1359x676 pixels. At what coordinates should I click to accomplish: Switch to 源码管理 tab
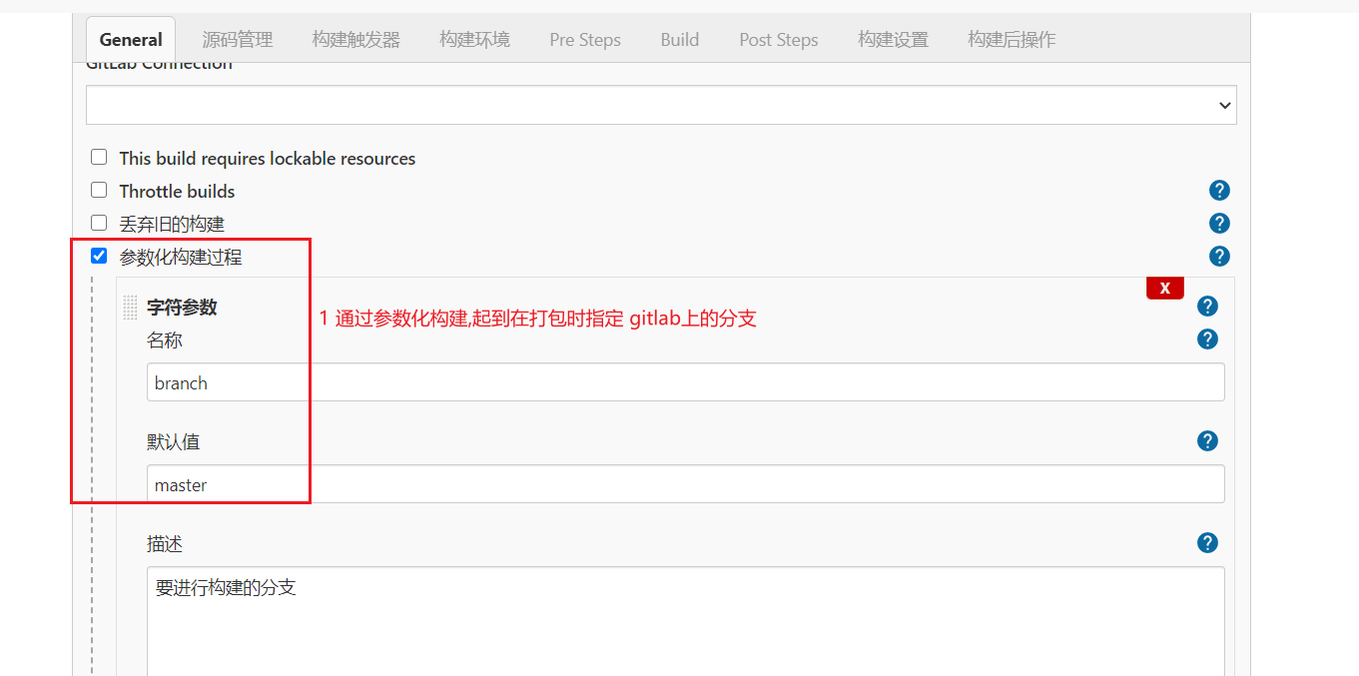click(x=238, y=40)
